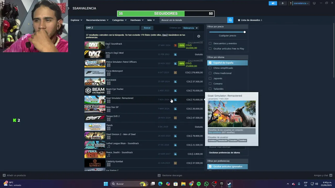Open File Explorer from the taskbar
This screenshot has height=188, width=335.
point(183,184)
